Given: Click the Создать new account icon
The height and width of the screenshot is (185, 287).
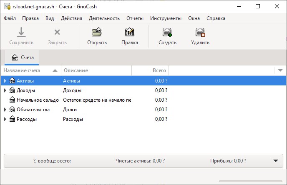Looking at the screenshot, I should 167,32.
